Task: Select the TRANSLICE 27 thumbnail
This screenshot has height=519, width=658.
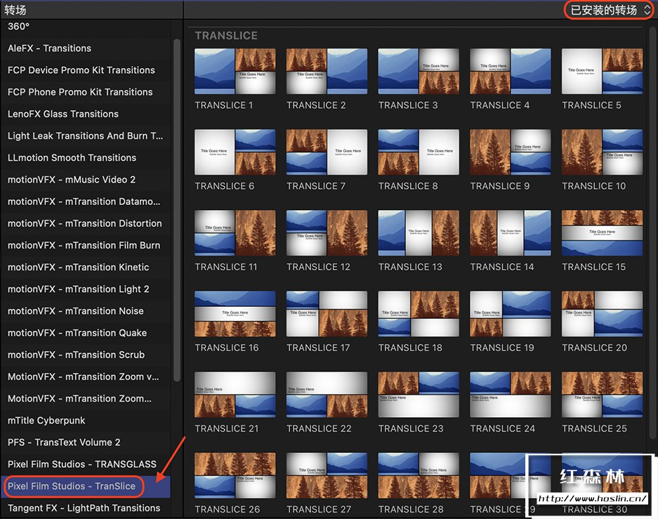Action: coord(327,475)
